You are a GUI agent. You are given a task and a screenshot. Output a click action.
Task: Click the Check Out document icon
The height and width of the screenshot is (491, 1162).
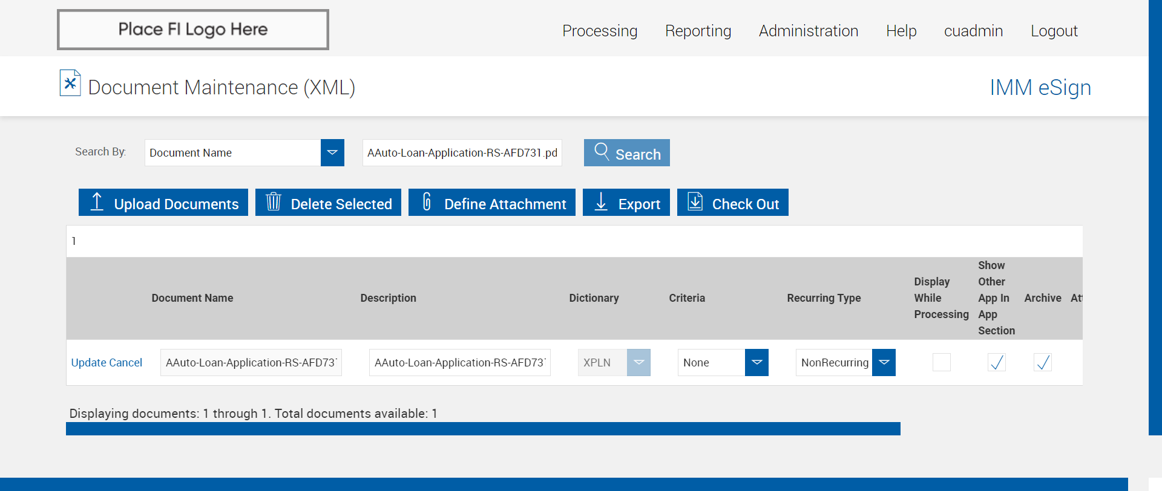tap(695, 202)
